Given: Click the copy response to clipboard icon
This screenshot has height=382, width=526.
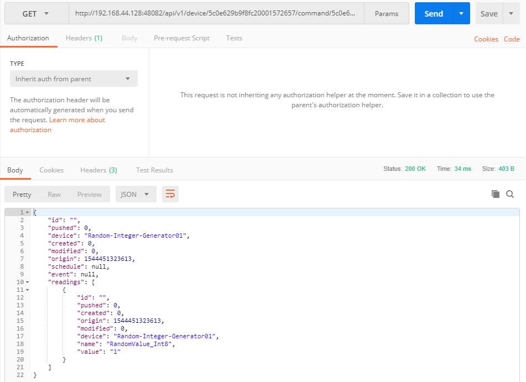Looking at the screenshot, I should (x=496, y=194).
